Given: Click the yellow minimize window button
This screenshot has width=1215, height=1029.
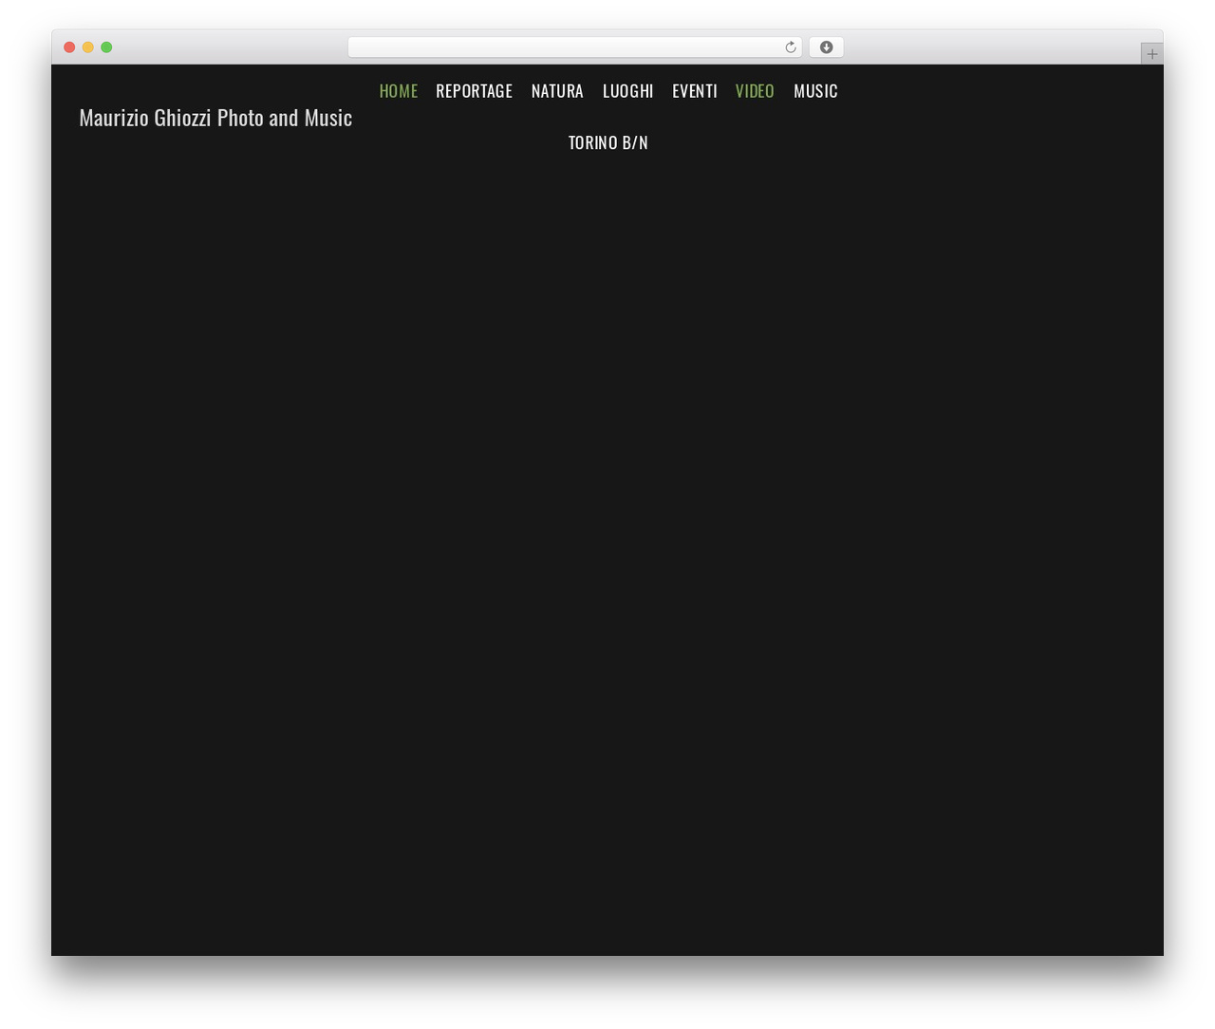Looking at the screenshot, I should pyautogui.click(x=88, y=47).
